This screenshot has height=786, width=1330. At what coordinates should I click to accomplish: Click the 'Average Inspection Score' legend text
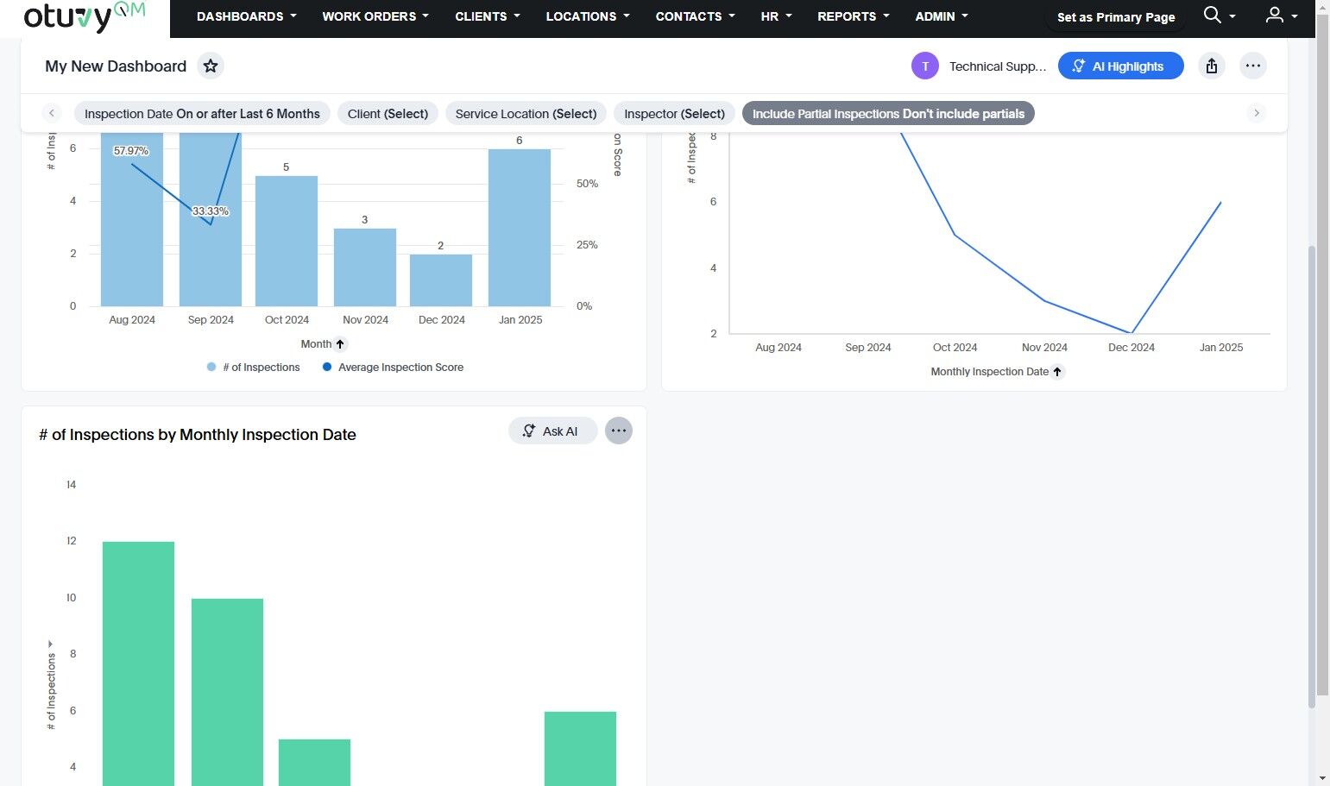(x=400, y=368)
